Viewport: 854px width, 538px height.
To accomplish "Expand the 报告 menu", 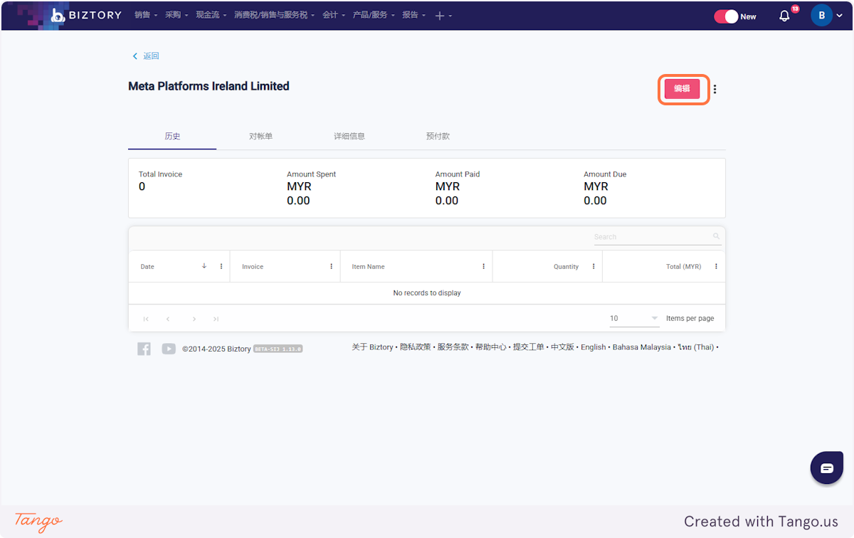I will tap(413, 15).
